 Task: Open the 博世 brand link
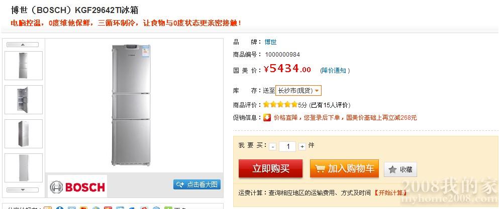click(270, 42)
